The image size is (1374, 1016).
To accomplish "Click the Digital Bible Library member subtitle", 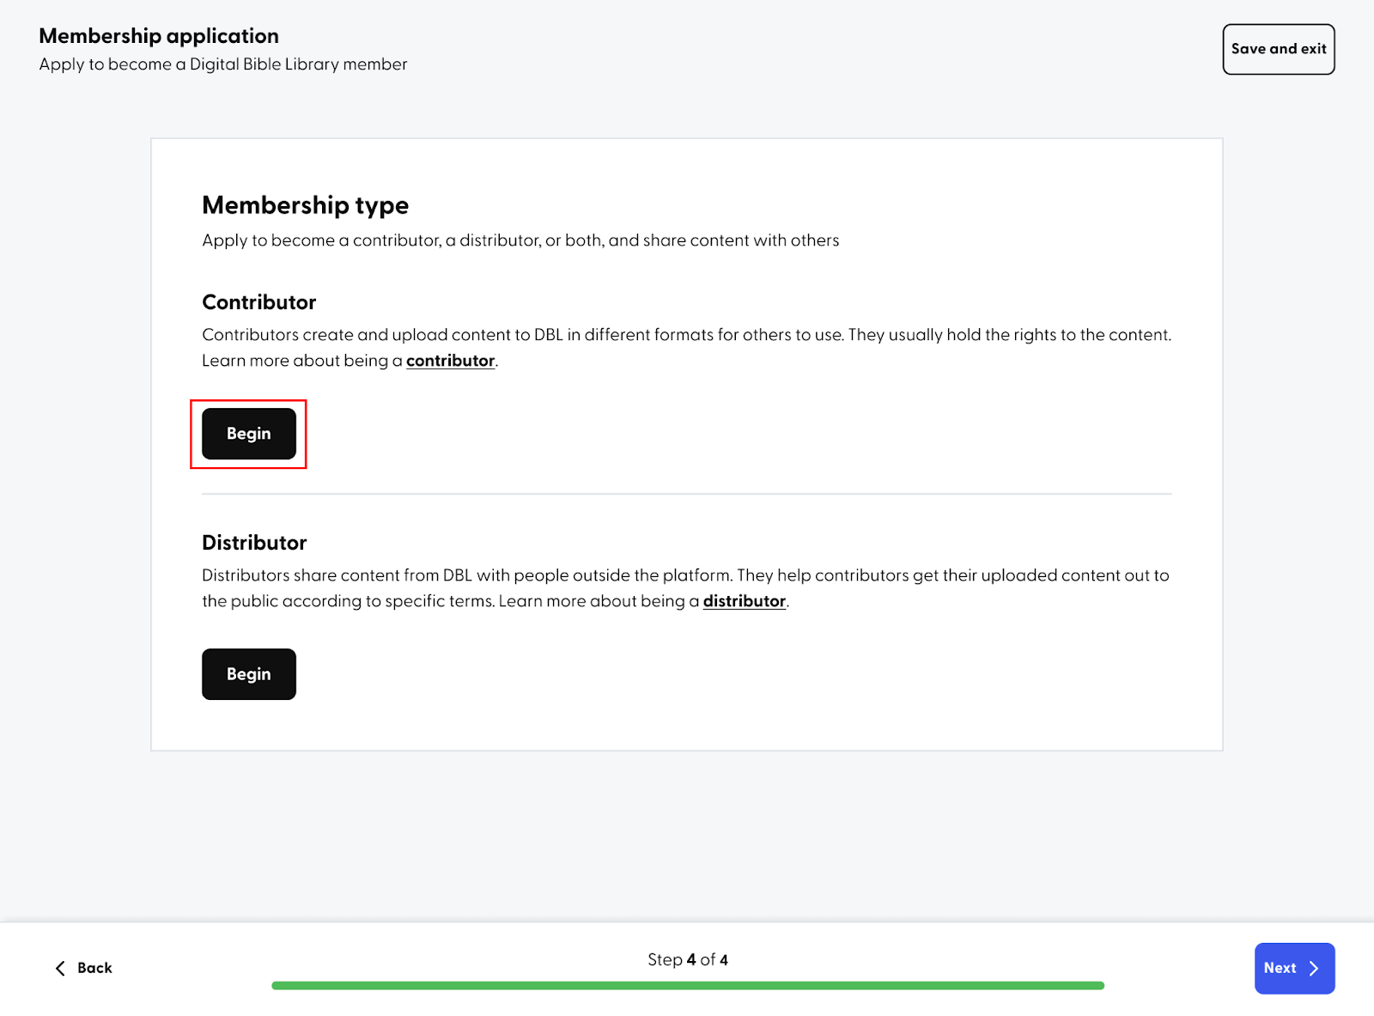I will pos(223,64).
